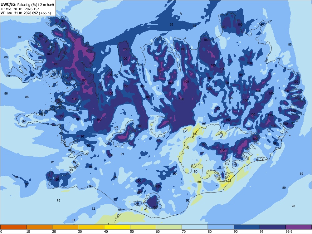Click the '80' value near the glacier outline
This screenshot has height=234, width=312.
[x=196, y=172]
